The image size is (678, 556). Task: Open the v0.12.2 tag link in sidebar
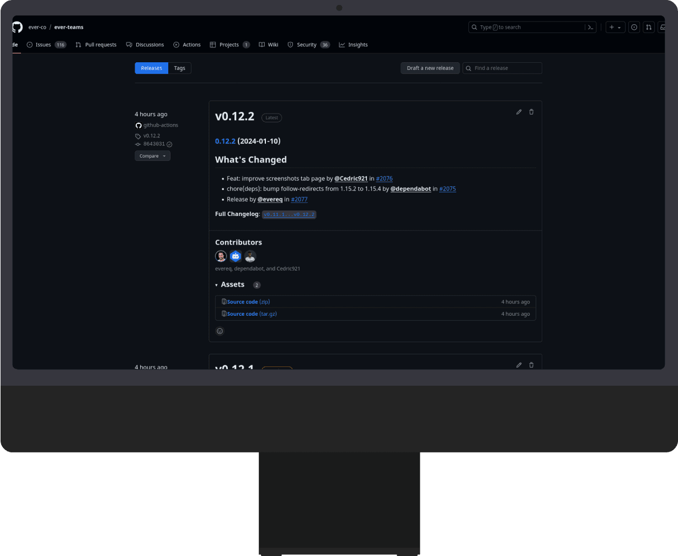click(152, 136)
